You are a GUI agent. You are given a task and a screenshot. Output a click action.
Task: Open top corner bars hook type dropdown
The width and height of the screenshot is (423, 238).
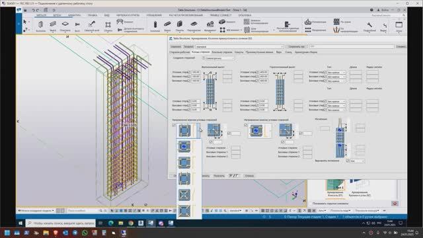[336, 73]
